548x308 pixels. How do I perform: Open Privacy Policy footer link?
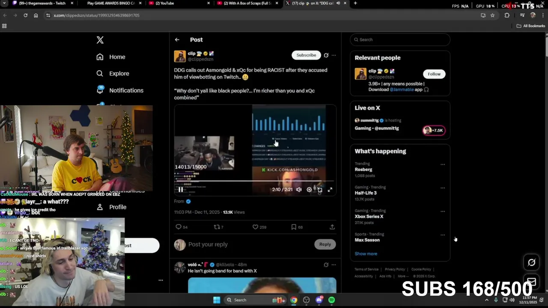(395, 269)
